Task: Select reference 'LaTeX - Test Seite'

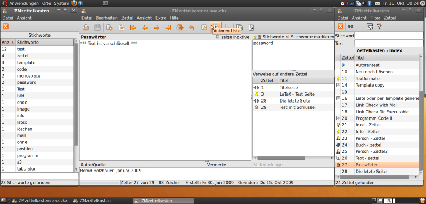Action: (x=293, y=94)
